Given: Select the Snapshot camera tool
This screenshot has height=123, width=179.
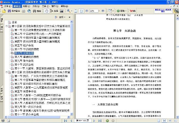Looking at the screenshot, I should pyautogui.click(x=62, y=11).
